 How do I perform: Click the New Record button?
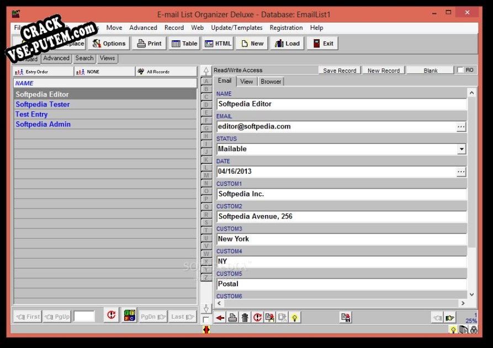pyautogui.click(x=383, y=71)
